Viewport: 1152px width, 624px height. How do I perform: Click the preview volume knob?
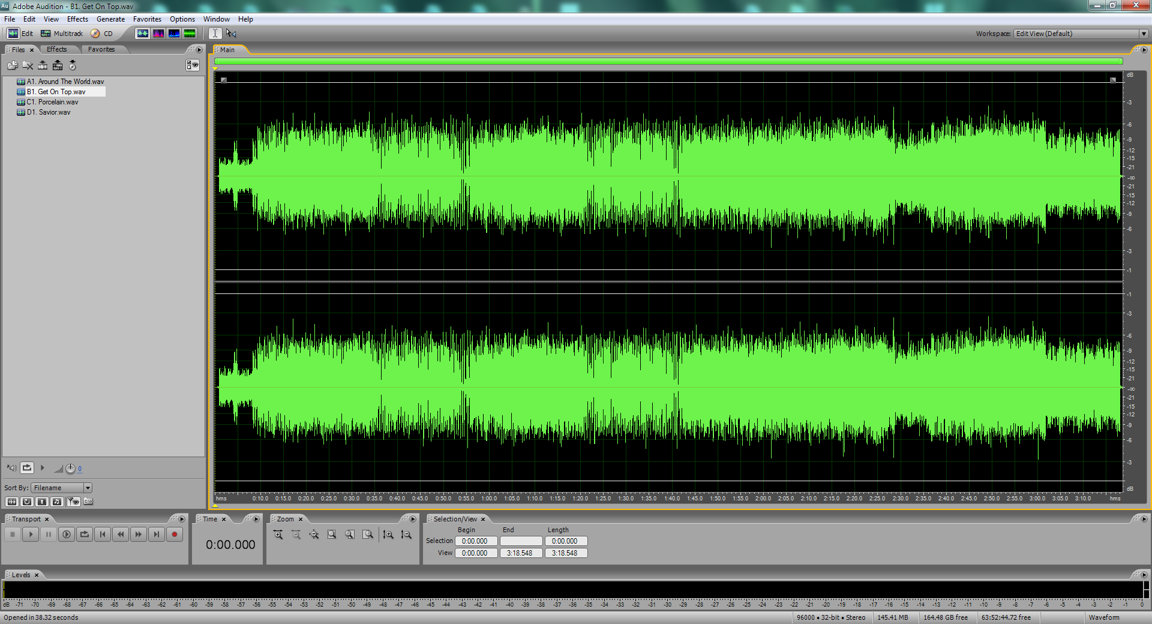(70, 469)
